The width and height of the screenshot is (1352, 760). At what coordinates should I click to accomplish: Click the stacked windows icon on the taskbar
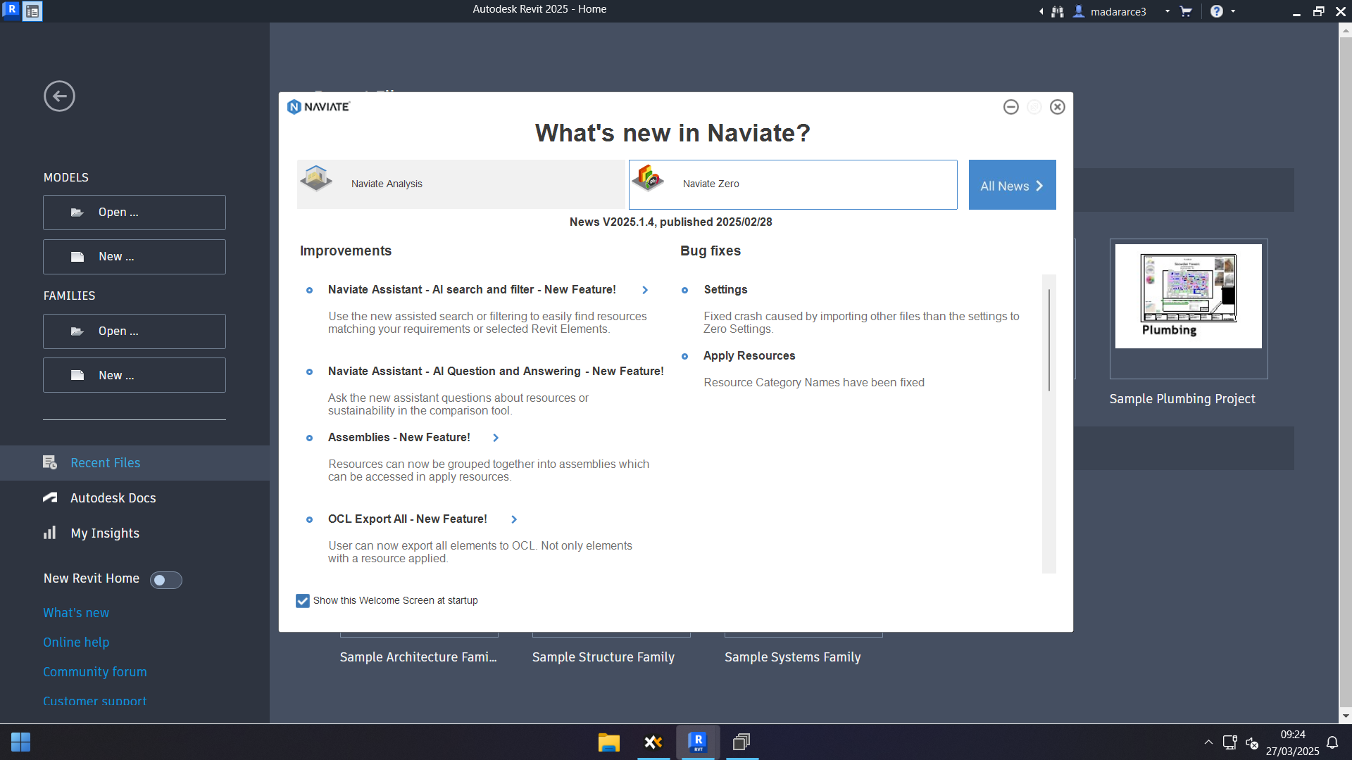pos(741,742)
